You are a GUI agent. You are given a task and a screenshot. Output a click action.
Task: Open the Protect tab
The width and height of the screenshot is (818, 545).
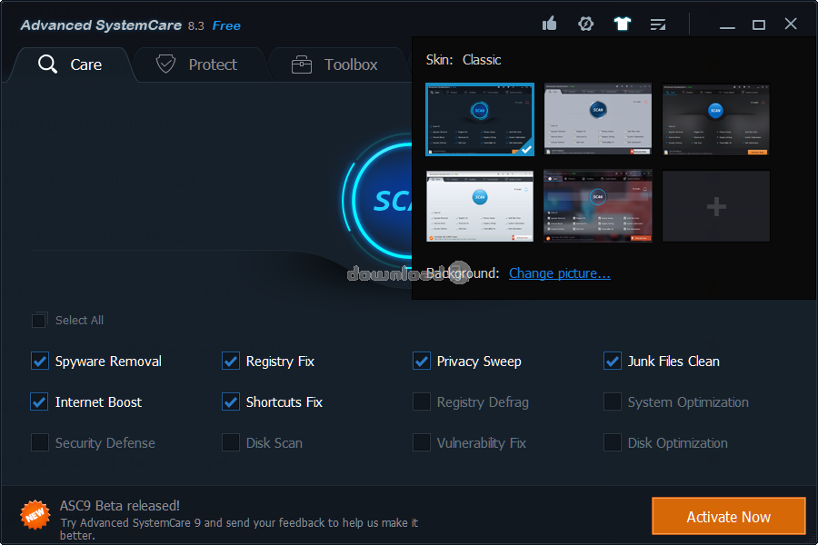[x=196, y=64]
